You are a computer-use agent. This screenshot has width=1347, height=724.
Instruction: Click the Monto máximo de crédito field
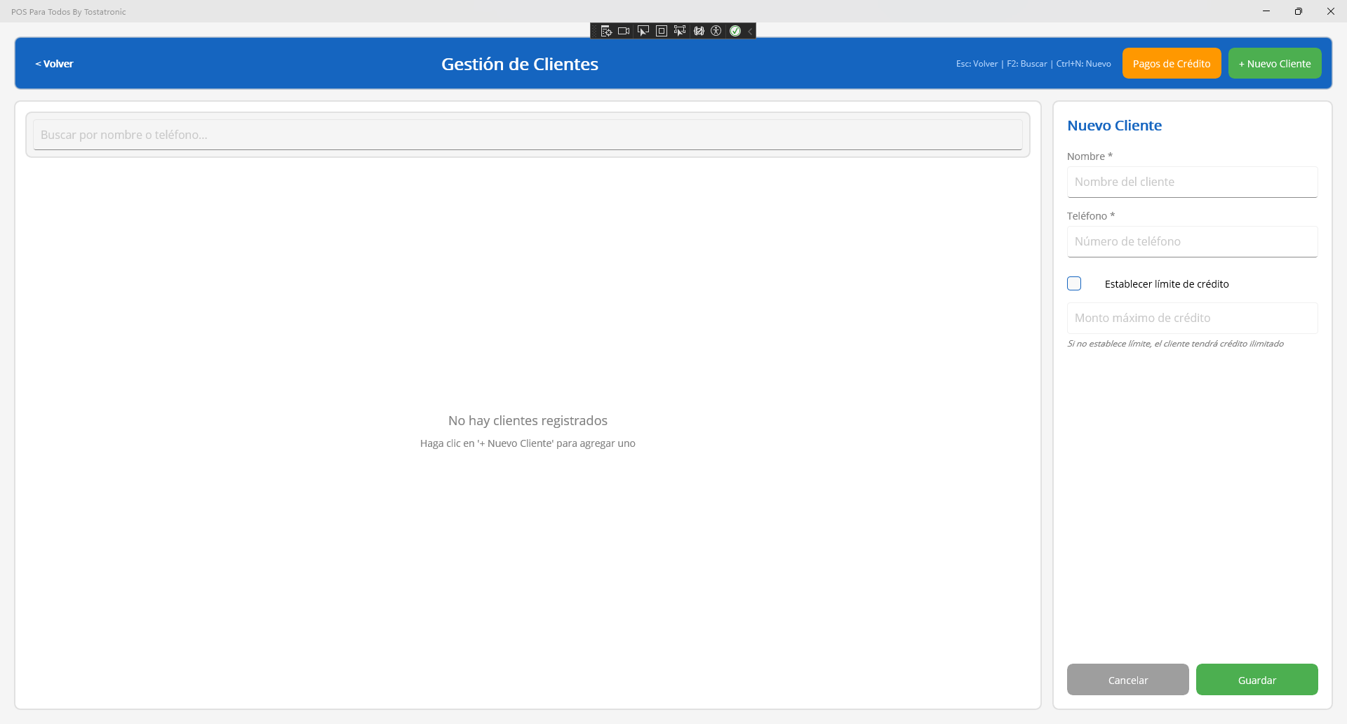pyautogui.click(x=1192, y=318)
